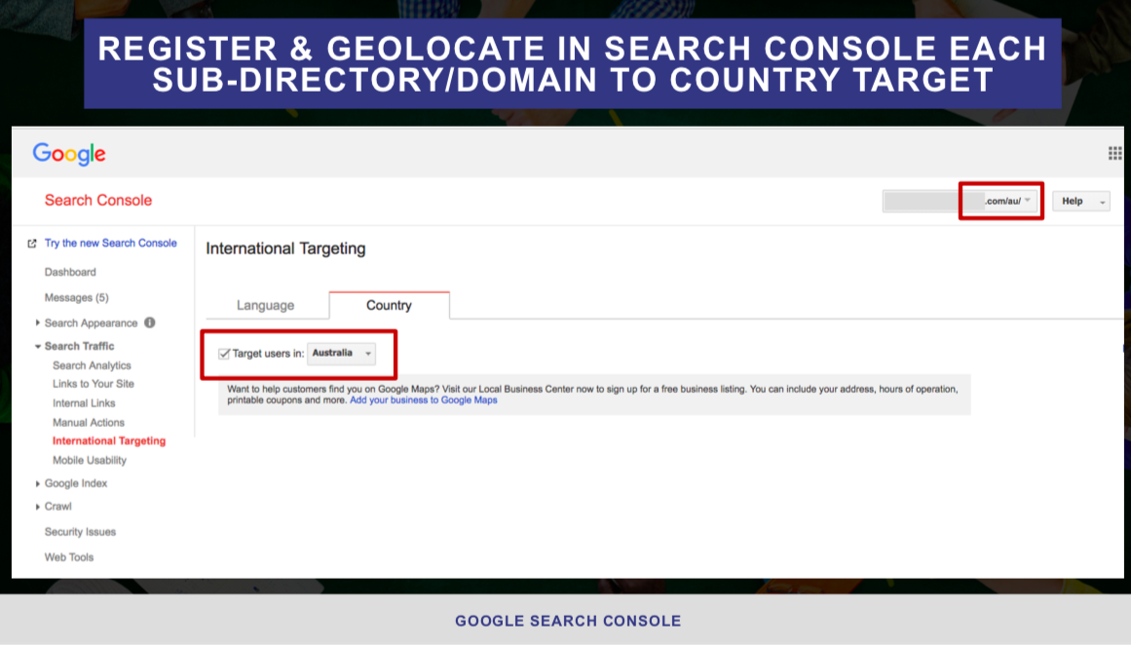Image resolution: width=1131 pixels, height=645 pixels.
Task: Open Mobile Usability page
Action: (90, 460)
